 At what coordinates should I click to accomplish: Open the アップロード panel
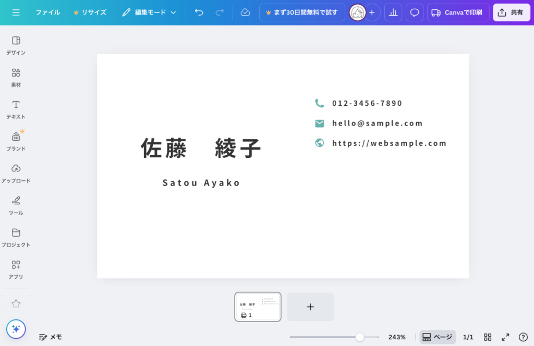click(x=16, y=173)
